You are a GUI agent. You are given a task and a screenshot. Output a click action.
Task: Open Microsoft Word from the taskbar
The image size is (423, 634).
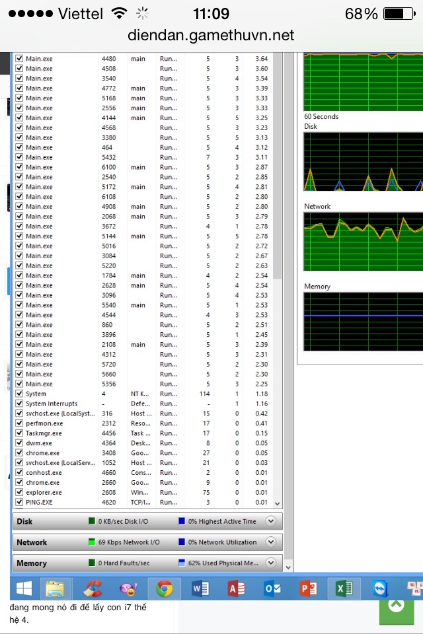(x=200, y=588)
